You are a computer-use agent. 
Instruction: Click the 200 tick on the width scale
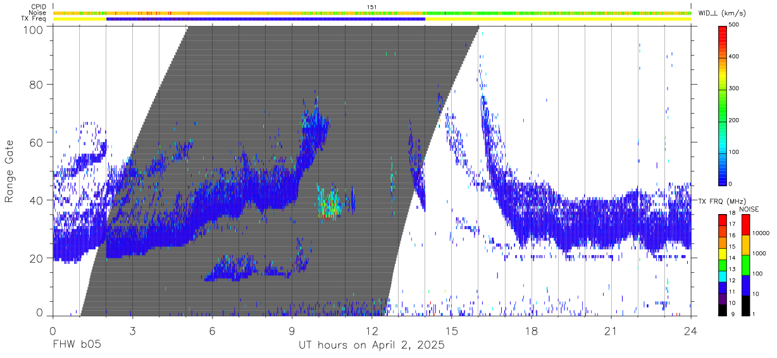click(x=735, y=121)
